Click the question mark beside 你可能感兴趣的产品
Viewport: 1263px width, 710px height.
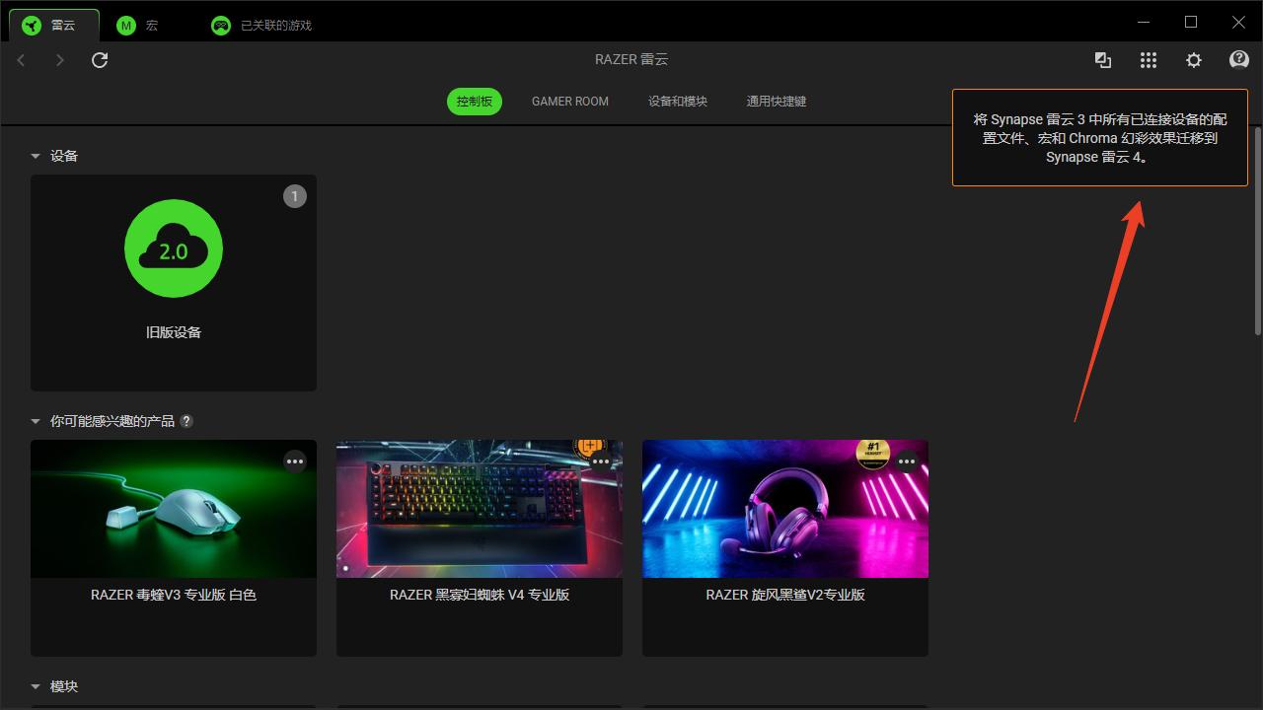(x=186, y=421)
